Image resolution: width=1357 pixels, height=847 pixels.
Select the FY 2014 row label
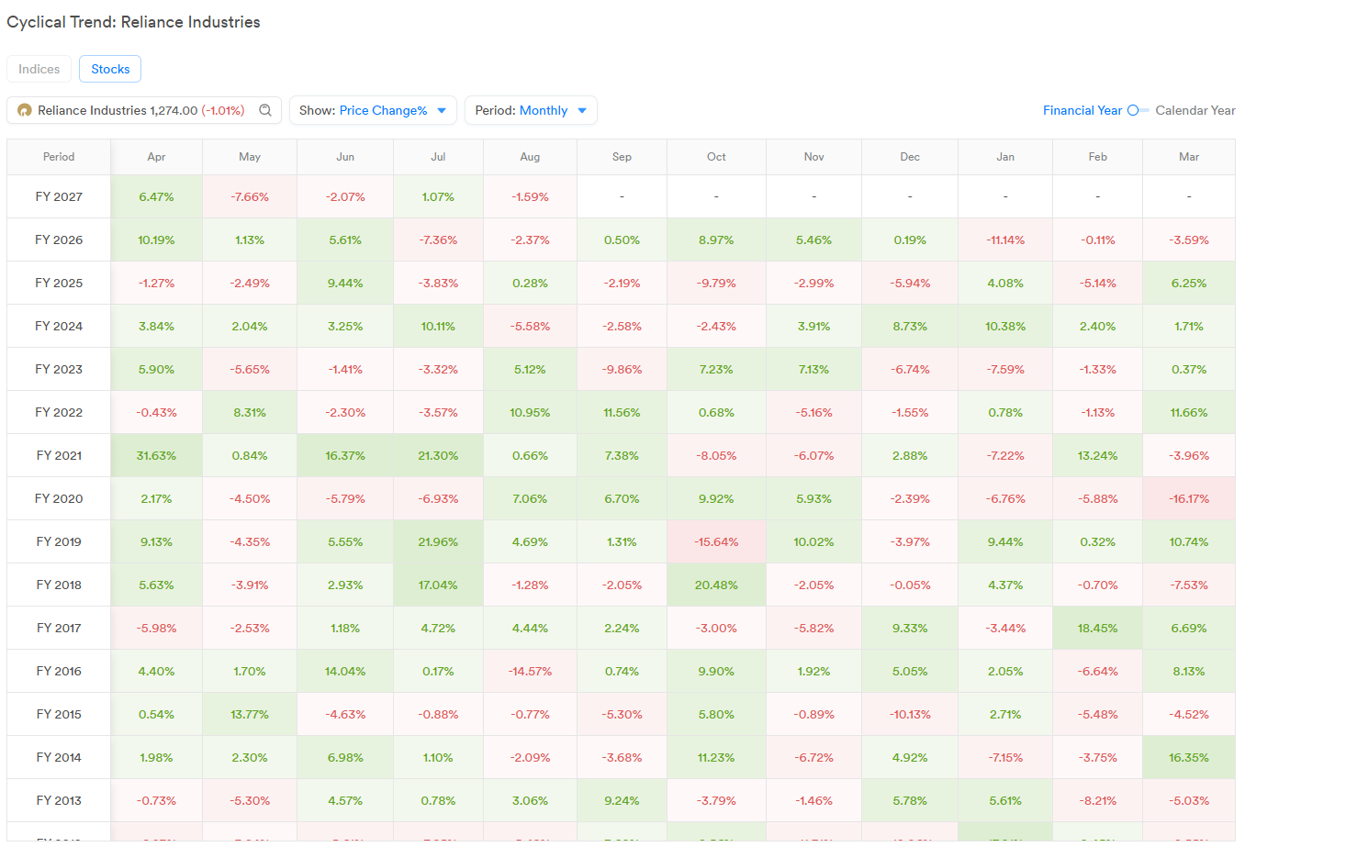pyautogui.click(x=59, y=757)
